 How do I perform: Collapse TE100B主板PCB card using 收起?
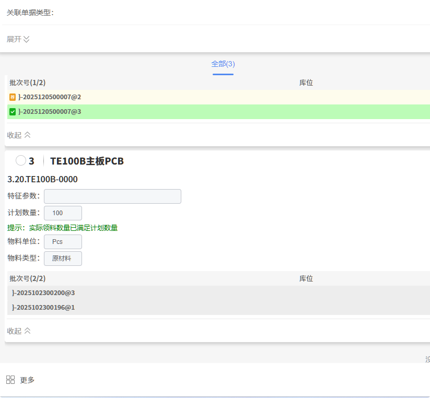point(19,331)
